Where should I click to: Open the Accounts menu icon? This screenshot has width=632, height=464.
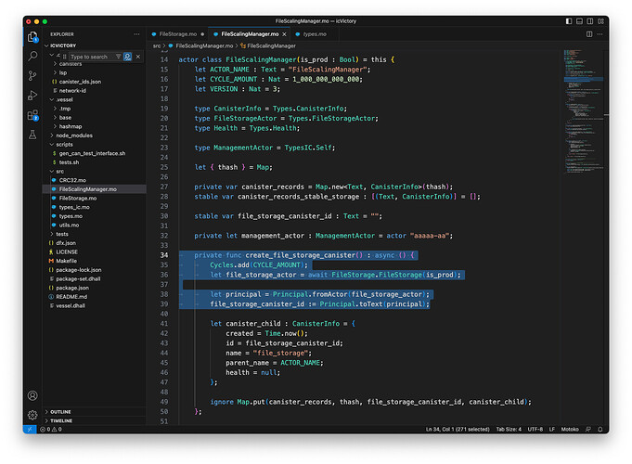32,395
